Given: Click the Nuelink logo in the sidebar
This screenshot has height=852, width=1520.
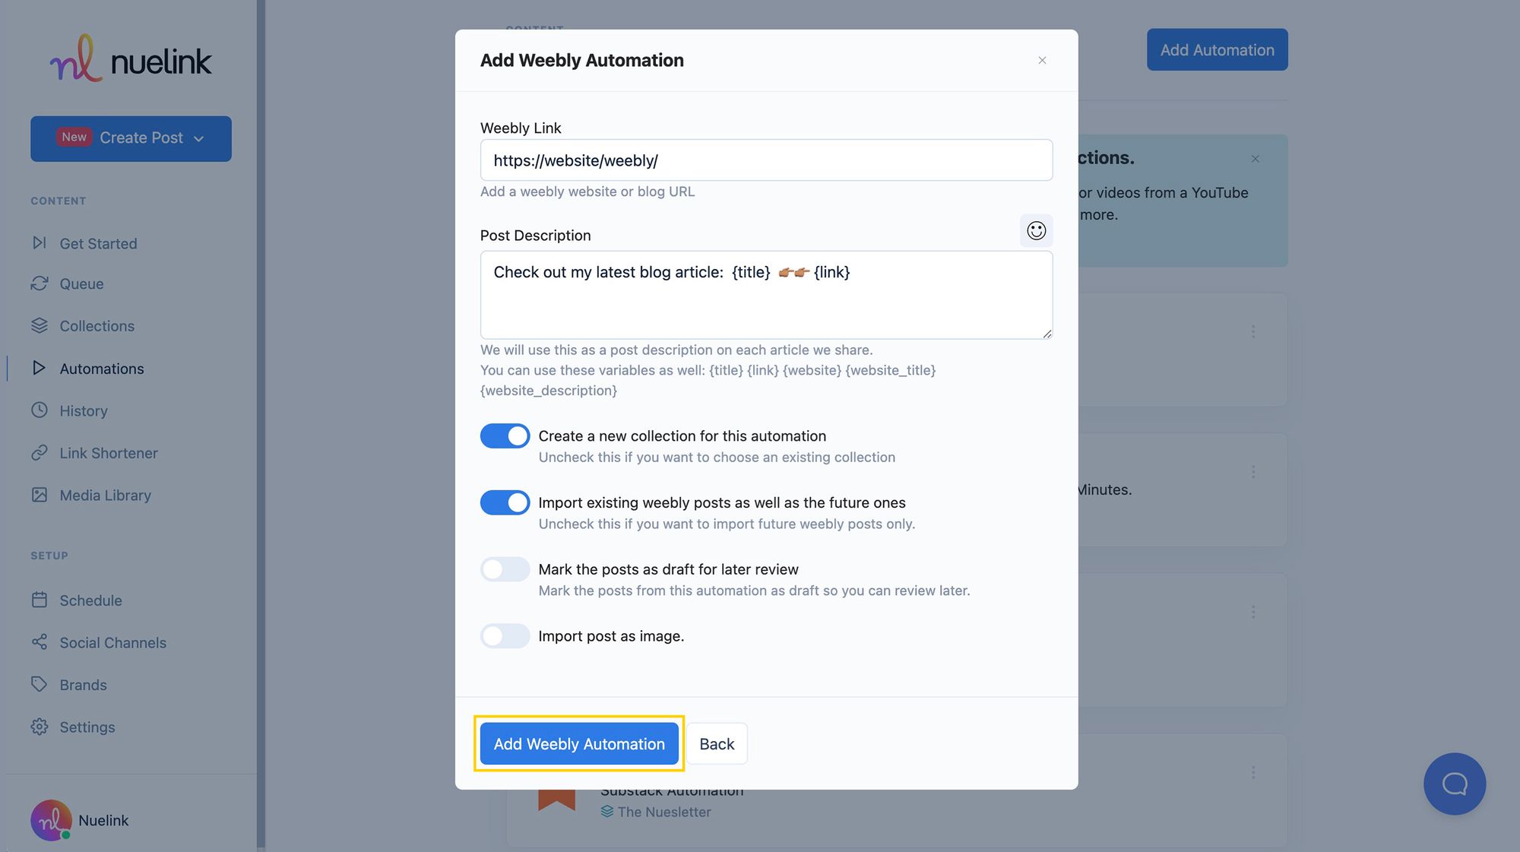Looking at the screenshot, I should tap(131, 58).
